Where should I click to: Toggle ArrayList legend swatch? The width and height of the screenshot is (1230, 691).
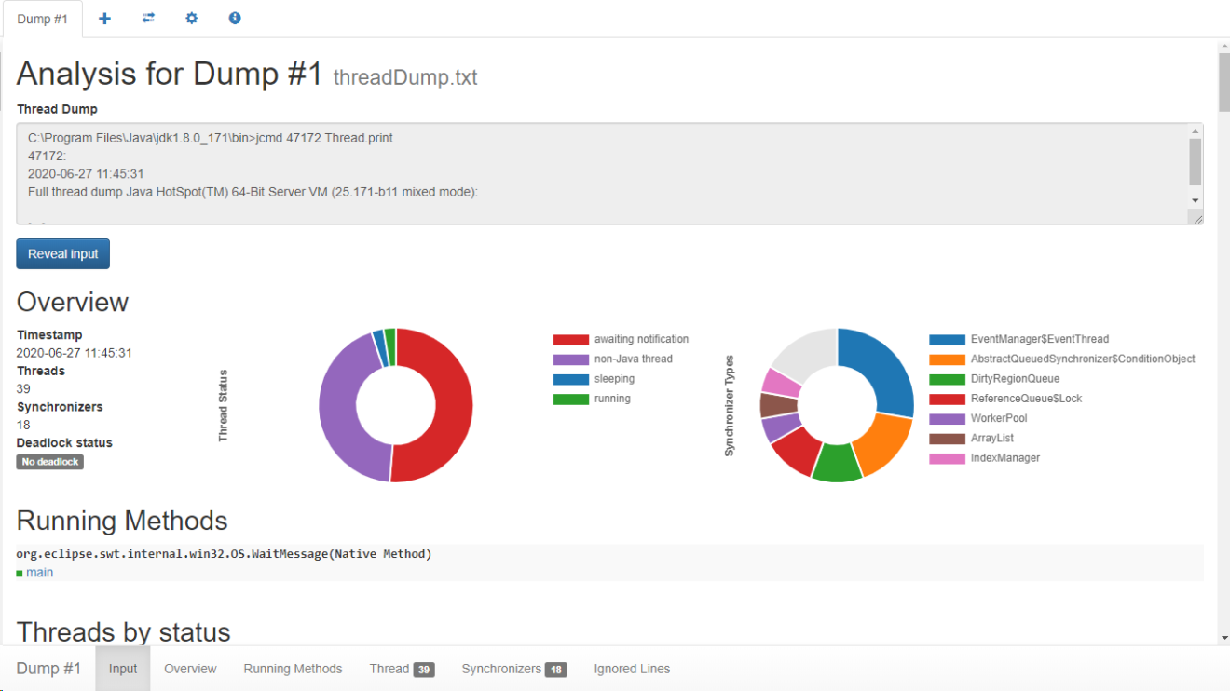pyautogui.click(x=947, y=439)
